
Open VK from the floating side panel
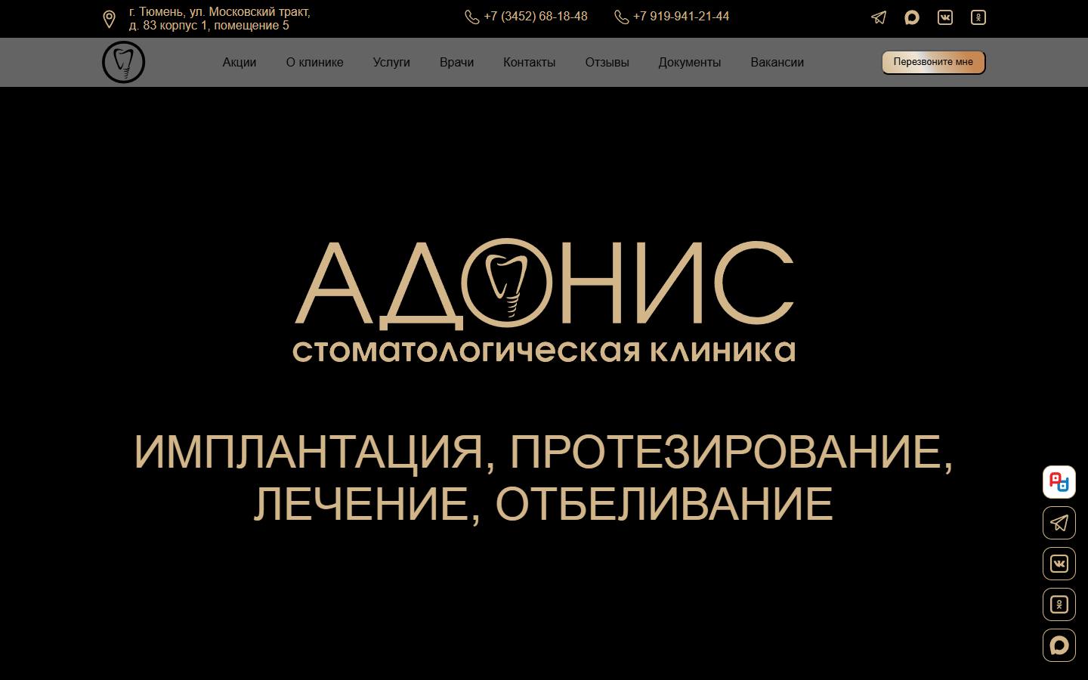[x=1059, y=564]
